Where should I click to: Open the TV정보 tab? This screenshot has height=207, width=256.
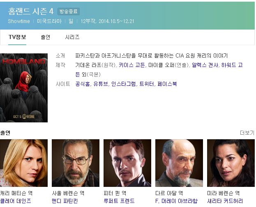17,37
